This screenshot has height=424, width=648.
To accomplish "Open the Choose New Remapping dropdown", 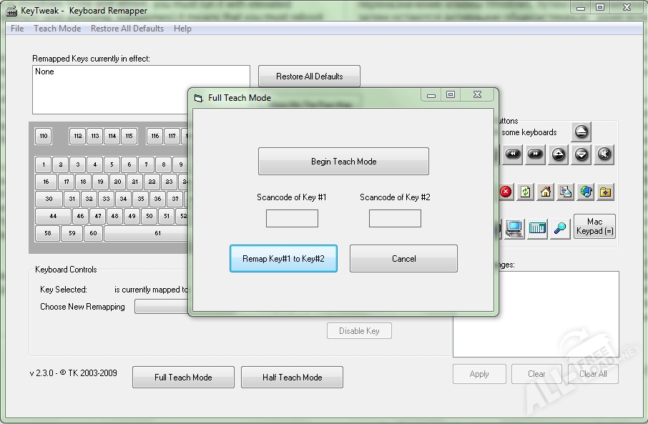I will pos(161,307).
